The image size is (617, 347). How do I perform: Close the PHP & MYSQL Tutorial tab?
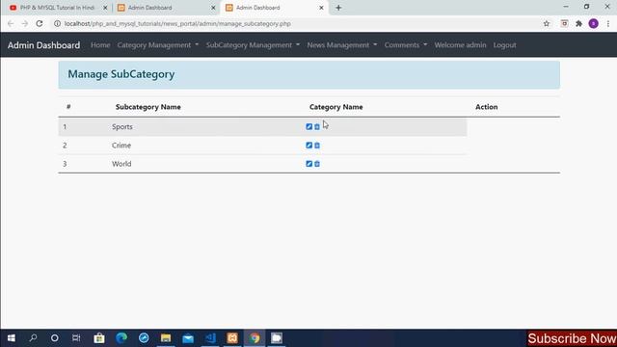[x=105, y=8]
